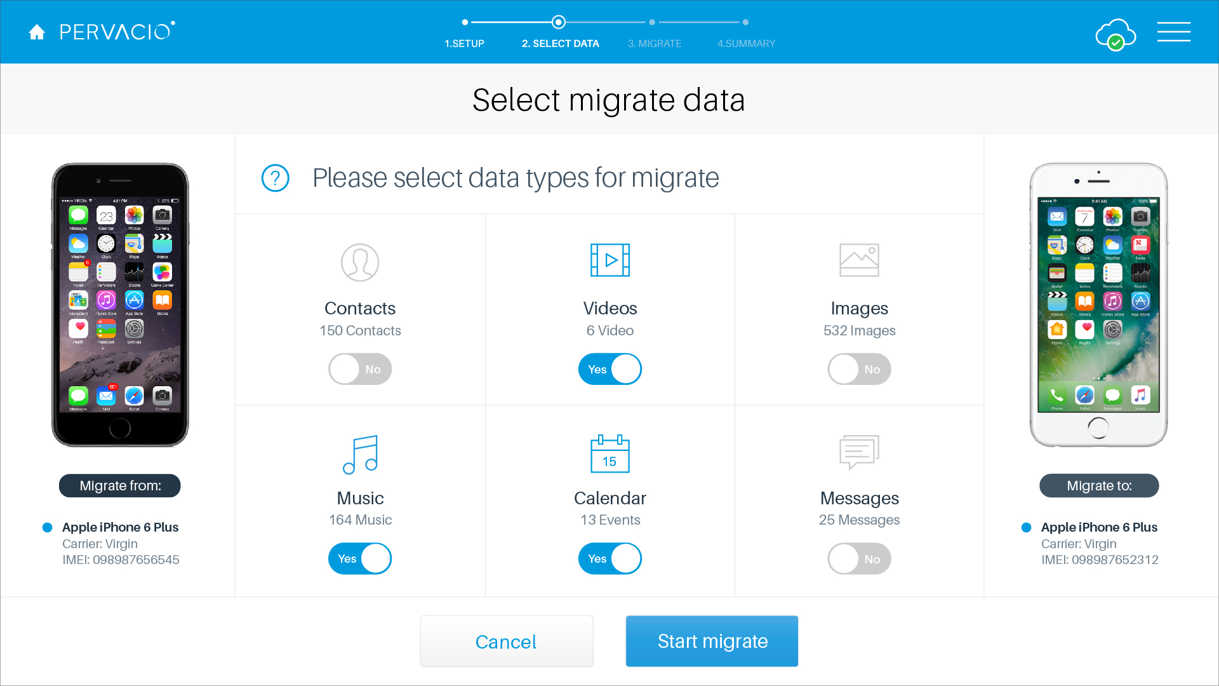This screenshot has height=686, width=1219.
Task: Click source IMEI: 098987656545 text
Action: (121, 560)
